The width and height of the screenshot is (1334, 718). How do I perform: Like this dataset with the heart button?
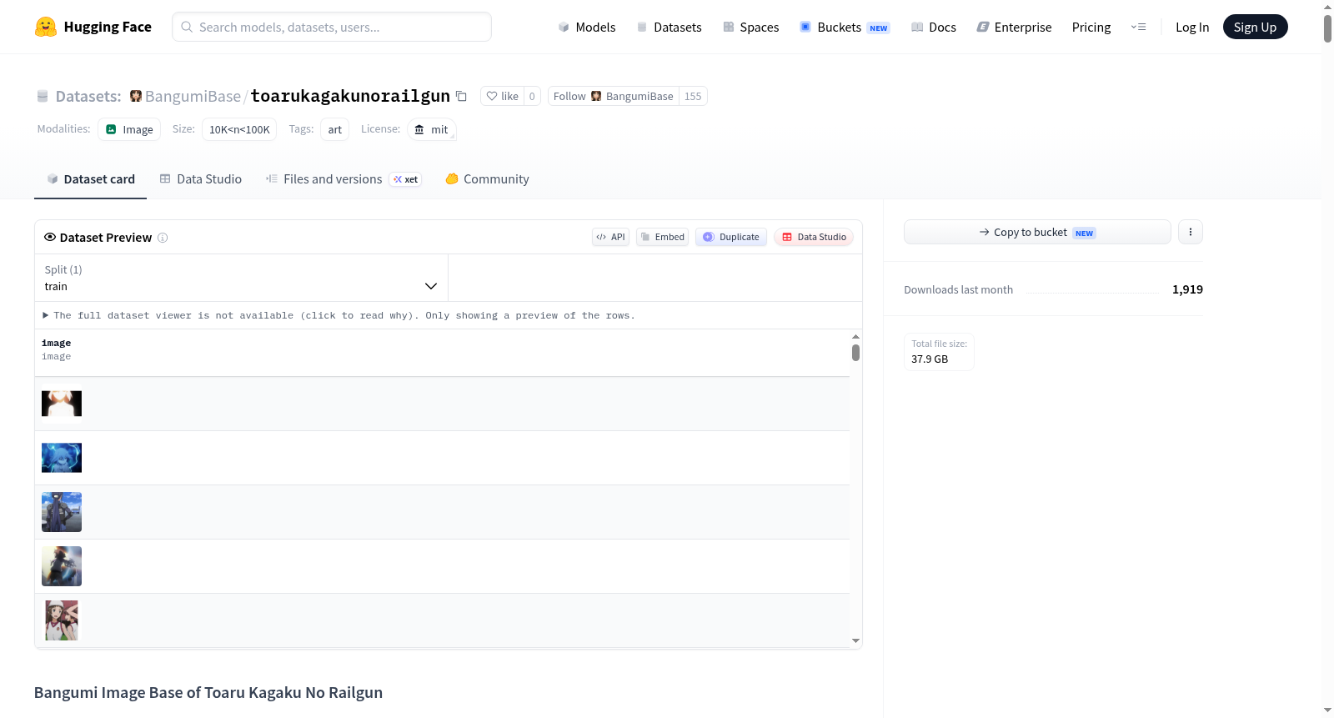pos(503,96)
